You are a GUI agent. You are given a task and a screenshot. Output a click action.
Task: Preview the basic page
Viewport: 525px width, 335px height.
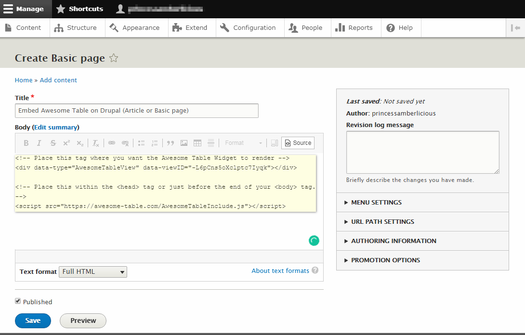(x=83, y=321)
